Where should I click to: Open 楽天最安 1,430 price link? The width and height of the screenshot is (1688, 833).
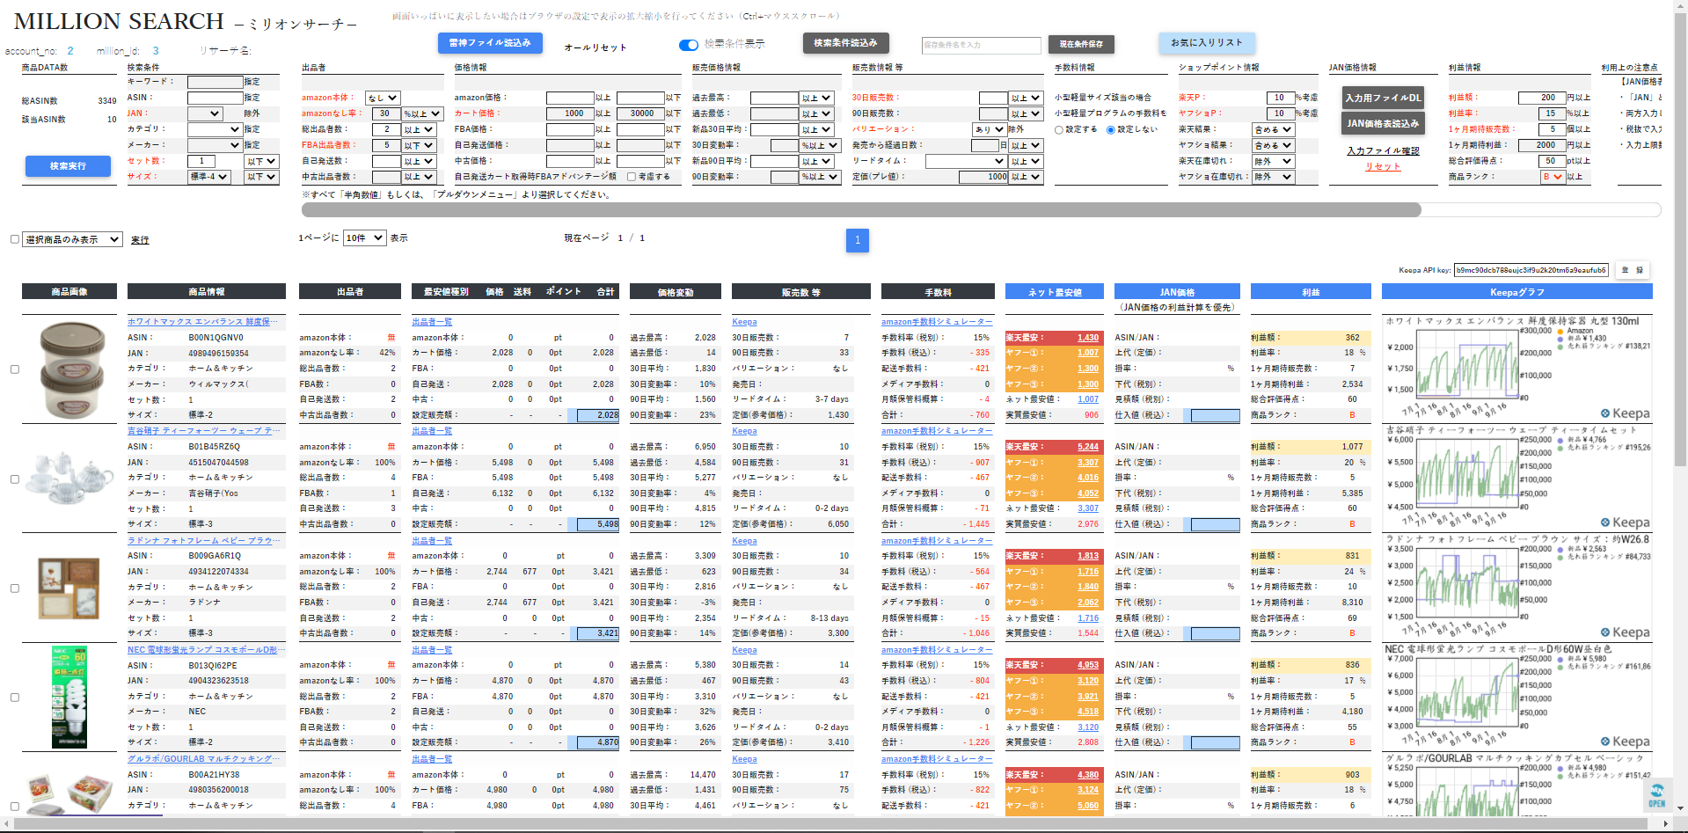1088,338
